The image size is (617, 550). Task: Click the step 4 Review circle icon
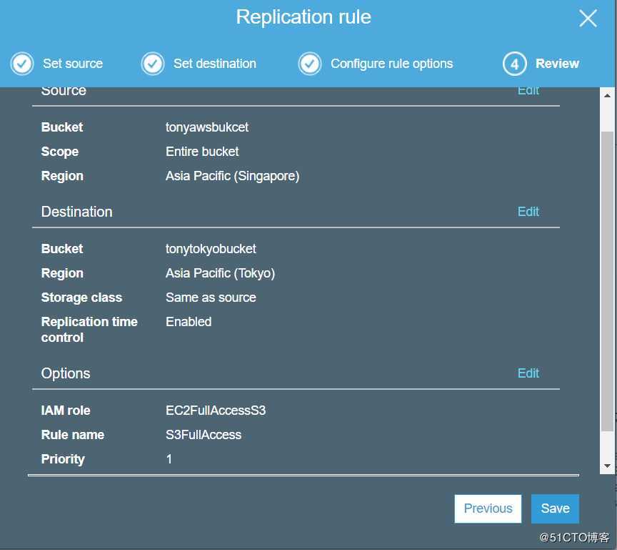pos(514,64)
